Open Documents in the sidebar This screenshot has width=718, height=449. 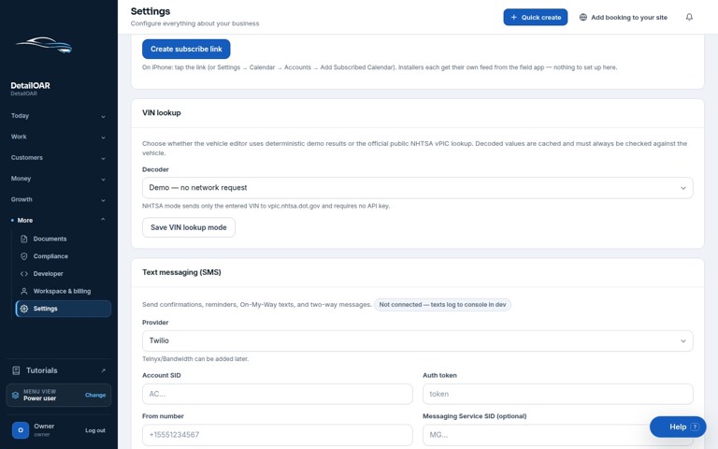click(64, 239)
